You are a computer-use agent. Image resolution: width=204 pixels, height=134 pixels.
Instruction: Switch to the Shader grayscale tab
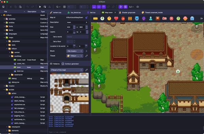[x=127, y=13]
